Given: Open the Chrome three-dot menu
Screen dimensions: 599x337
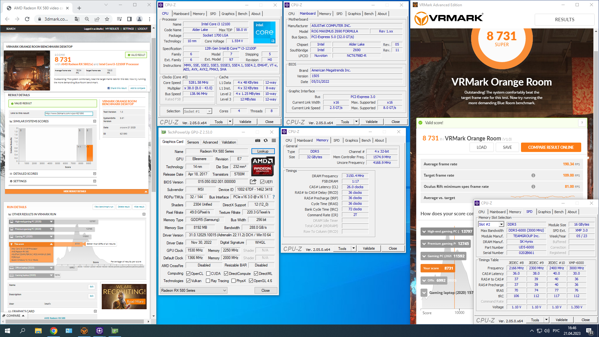Looking at the screenshot, I should [x=149, y=19].
